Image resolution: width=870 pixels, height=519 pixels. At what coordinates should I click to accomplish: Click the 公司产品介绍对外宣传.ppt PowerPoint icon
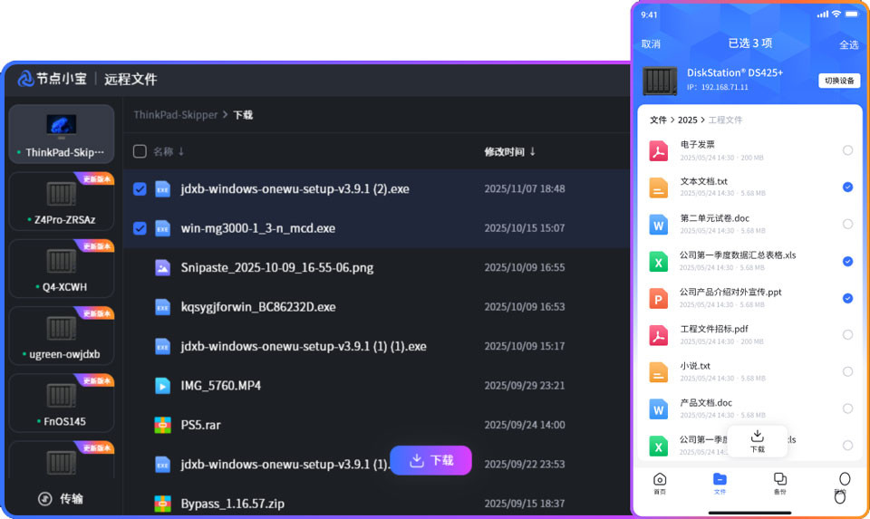coord(659,298)
